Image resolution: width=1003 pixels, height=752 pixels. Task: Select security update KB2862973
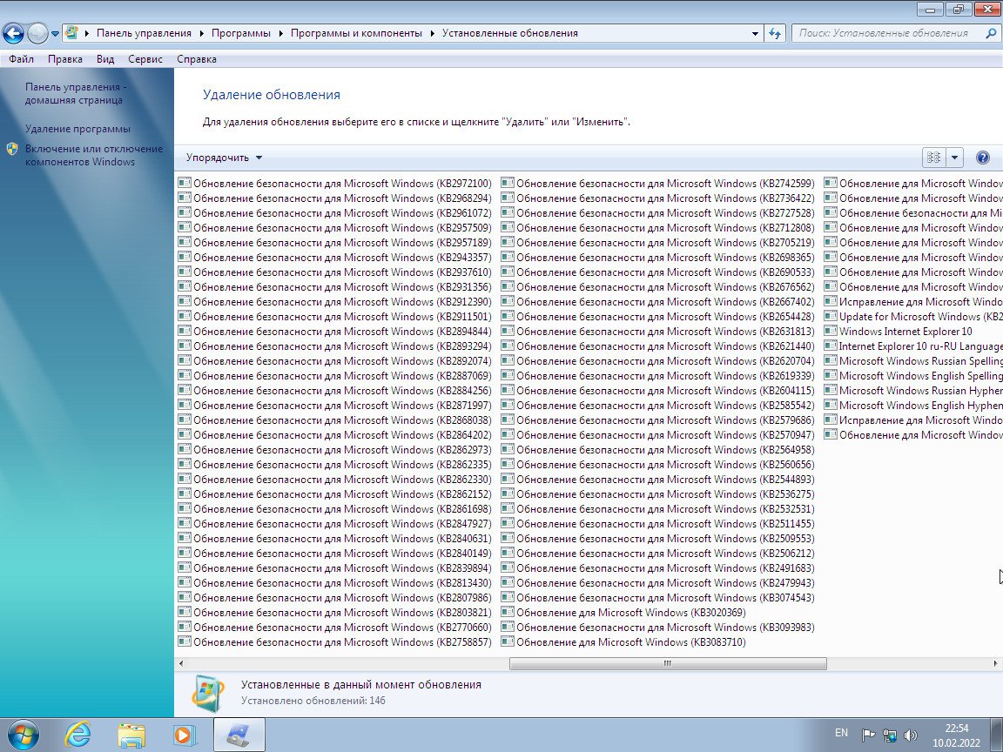click(335, 449)
